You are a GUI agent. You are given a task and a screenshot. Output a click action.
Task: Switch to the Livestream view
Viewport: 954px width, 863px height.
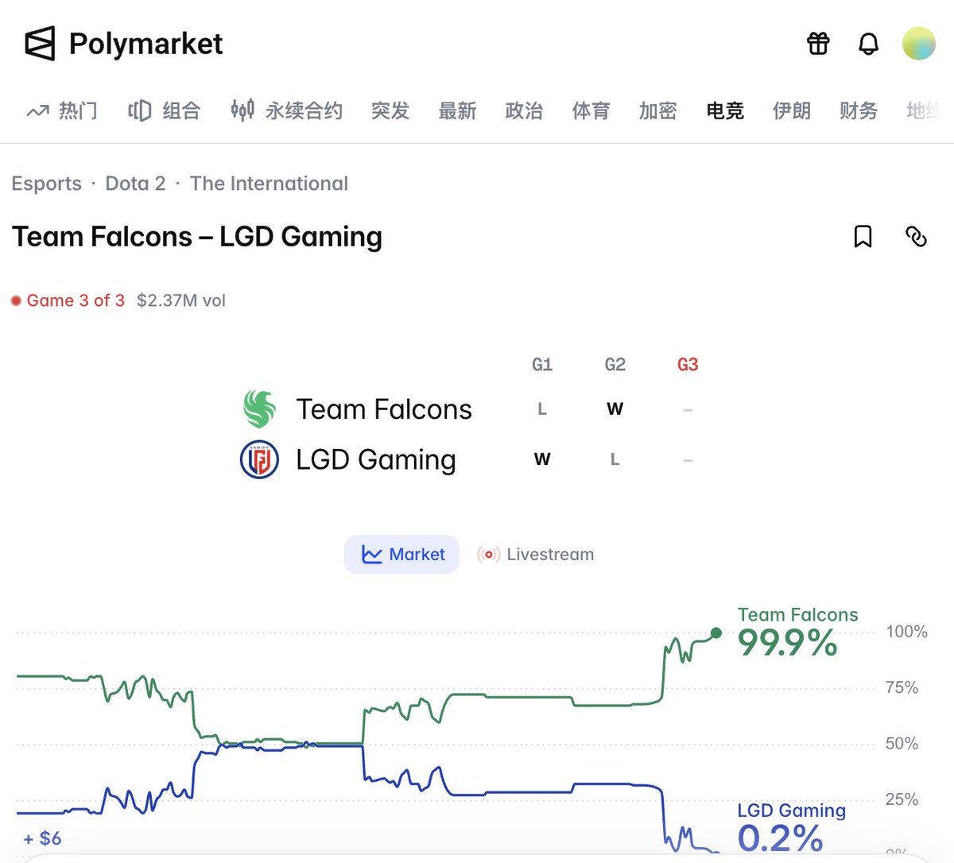click(535, 555)
